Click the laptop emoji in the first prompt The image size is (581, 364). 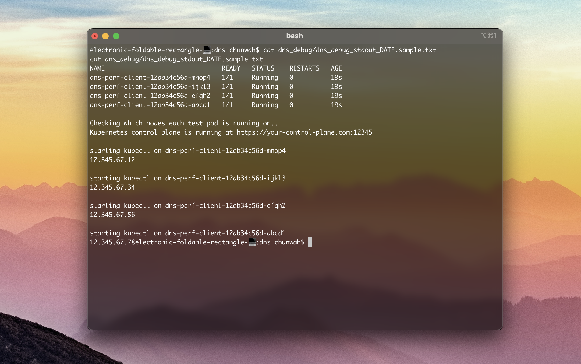point(207,50)
